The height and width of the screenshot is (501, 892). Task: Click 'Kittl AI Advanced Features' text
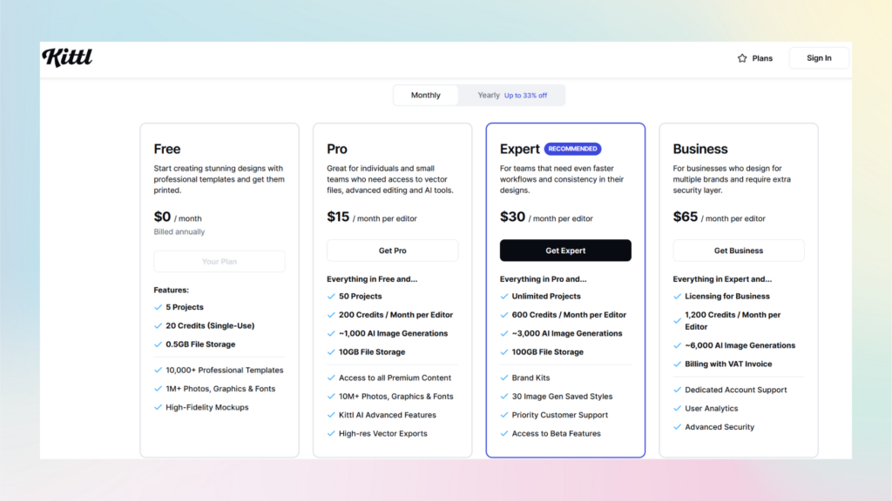[x=388, y=415]
